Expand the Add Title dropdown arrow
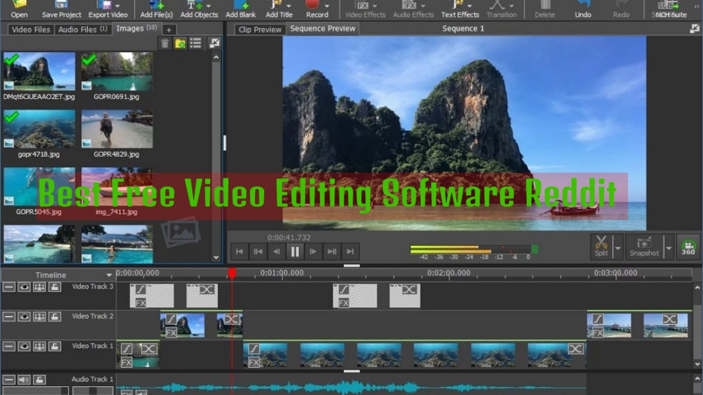Image resolution: width=703 pixels, height=395 pixels. tap(288, 5)
